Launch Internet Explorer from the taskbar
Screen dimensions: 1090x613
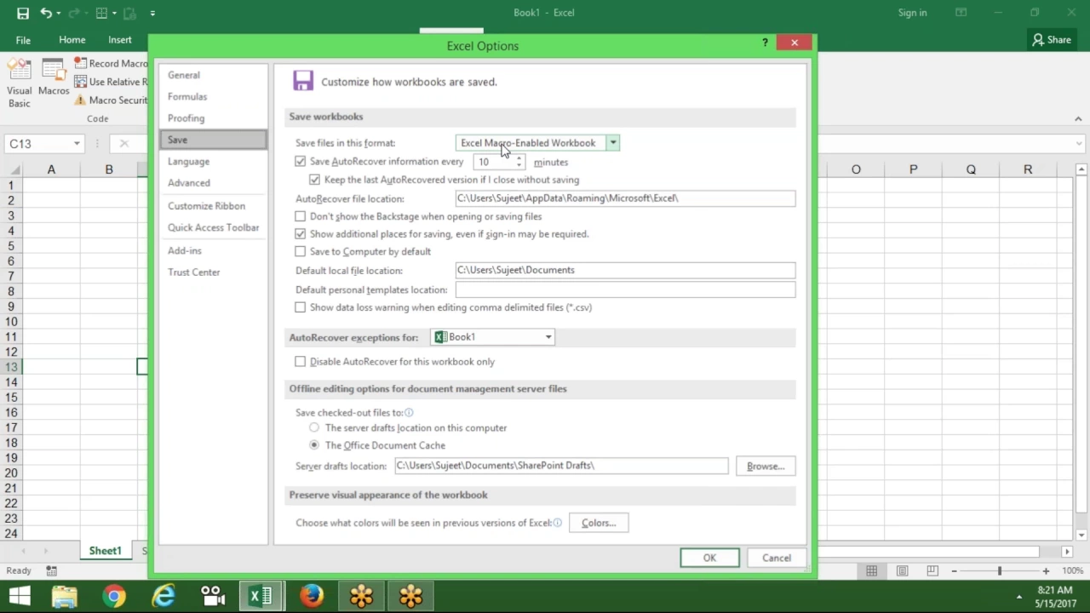tap(163, 596)
